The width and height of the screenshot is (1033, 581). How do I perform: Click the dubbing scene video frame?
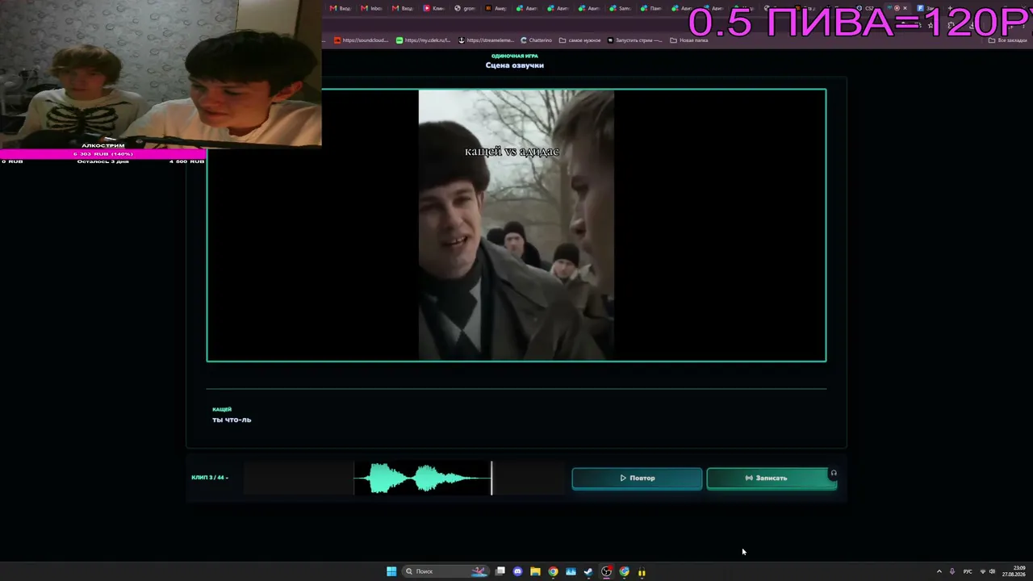pos(516,225)
